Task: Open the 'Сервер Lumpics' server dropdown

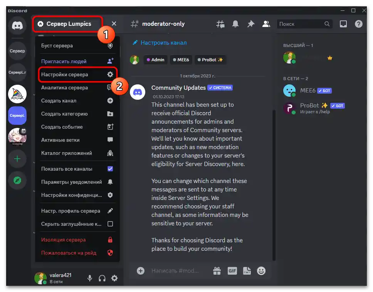Action: 68,24
